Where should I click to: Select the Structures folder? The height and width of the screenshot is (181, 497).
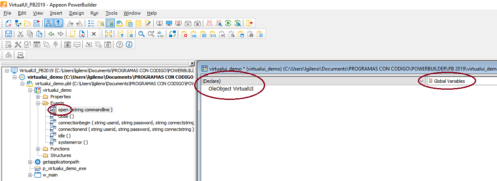click(x=61, y=155)
